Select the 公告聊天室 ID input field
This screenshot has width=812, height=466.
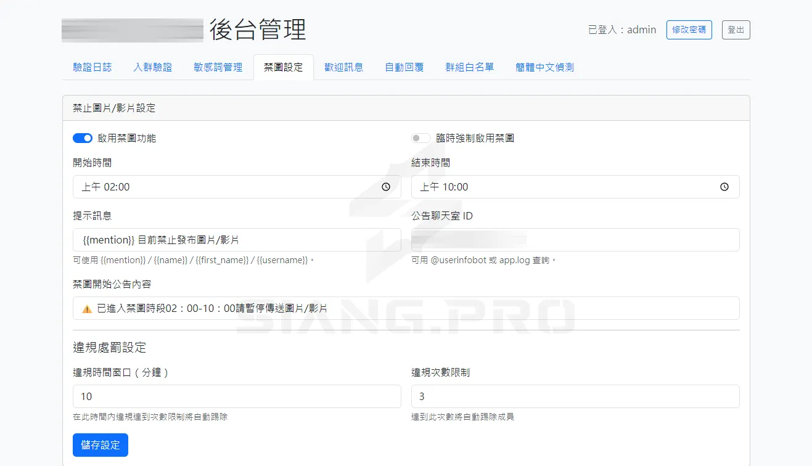pyautogui.click(x=575, y=240)
